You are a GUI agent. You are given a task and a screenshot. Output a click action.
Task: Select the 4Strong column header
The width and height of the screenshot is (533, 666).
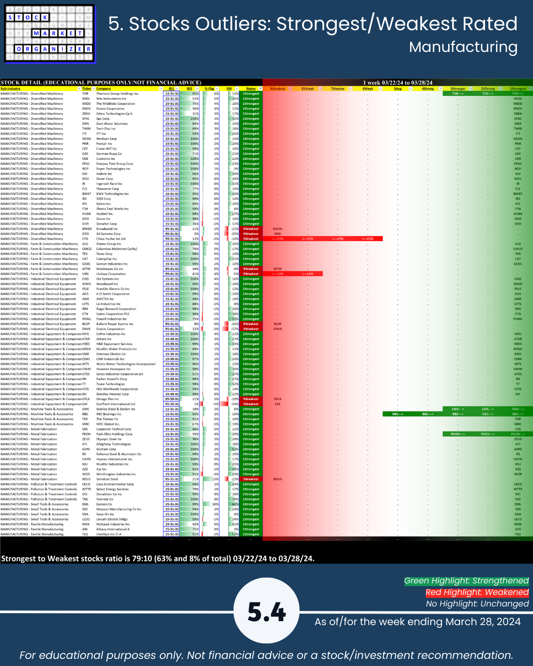coord(428,89)
